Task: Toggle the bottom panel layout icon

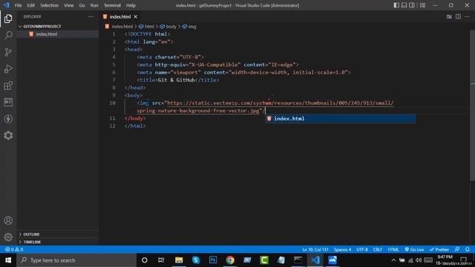Action: pyautogui.click(x=404, y=5)
